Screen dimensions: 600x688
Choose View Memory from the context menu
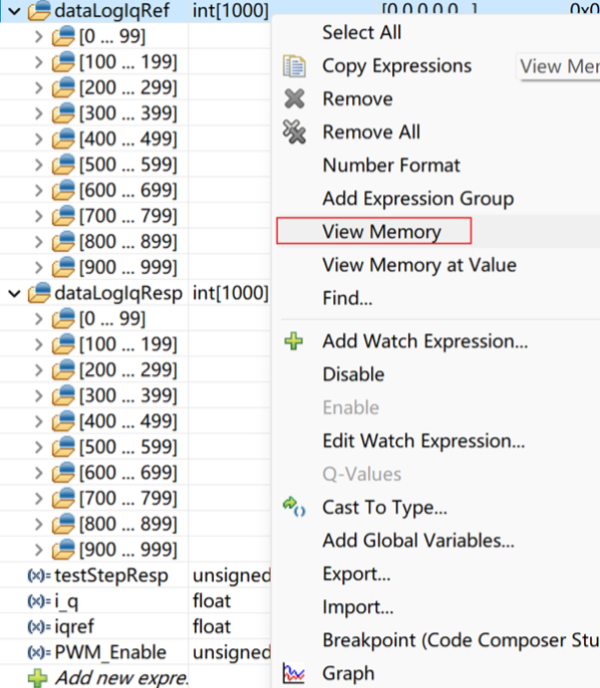pyautogui.click(x=381, y=232)
